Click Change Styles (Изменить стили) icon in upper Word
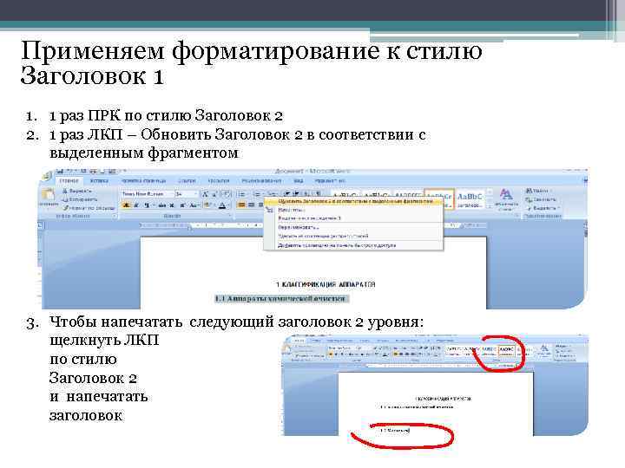 point(506,199)
